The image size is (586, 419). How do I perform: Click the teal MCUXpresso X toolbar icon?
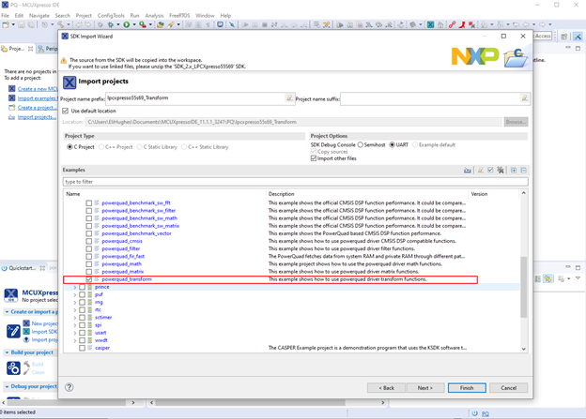(x=430, y=24)
